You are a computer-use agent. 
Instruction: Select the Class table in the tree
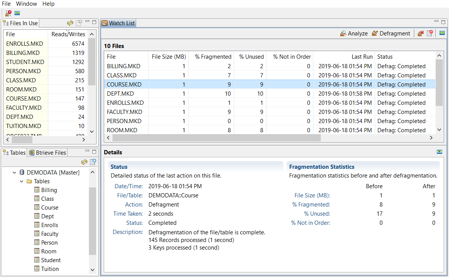pos(47,199)
